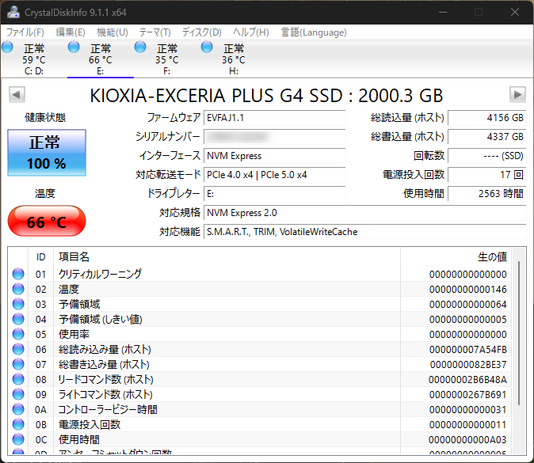Open the ファイル(F) menu

coord(25,32)
